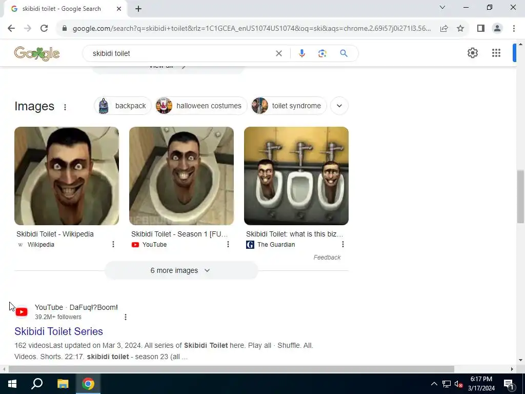
Task: Open Windows taskbar search
Action: [37, 384]
